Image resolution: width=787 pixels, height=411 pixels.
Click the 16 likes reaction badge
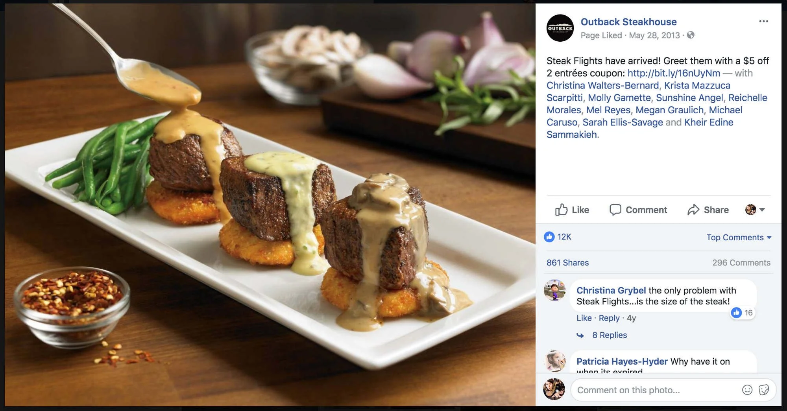[x=742, y=313]
